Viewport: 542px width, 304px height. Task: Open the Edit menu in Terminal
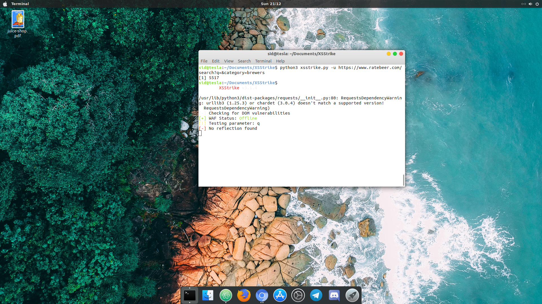tap(216, 61)
